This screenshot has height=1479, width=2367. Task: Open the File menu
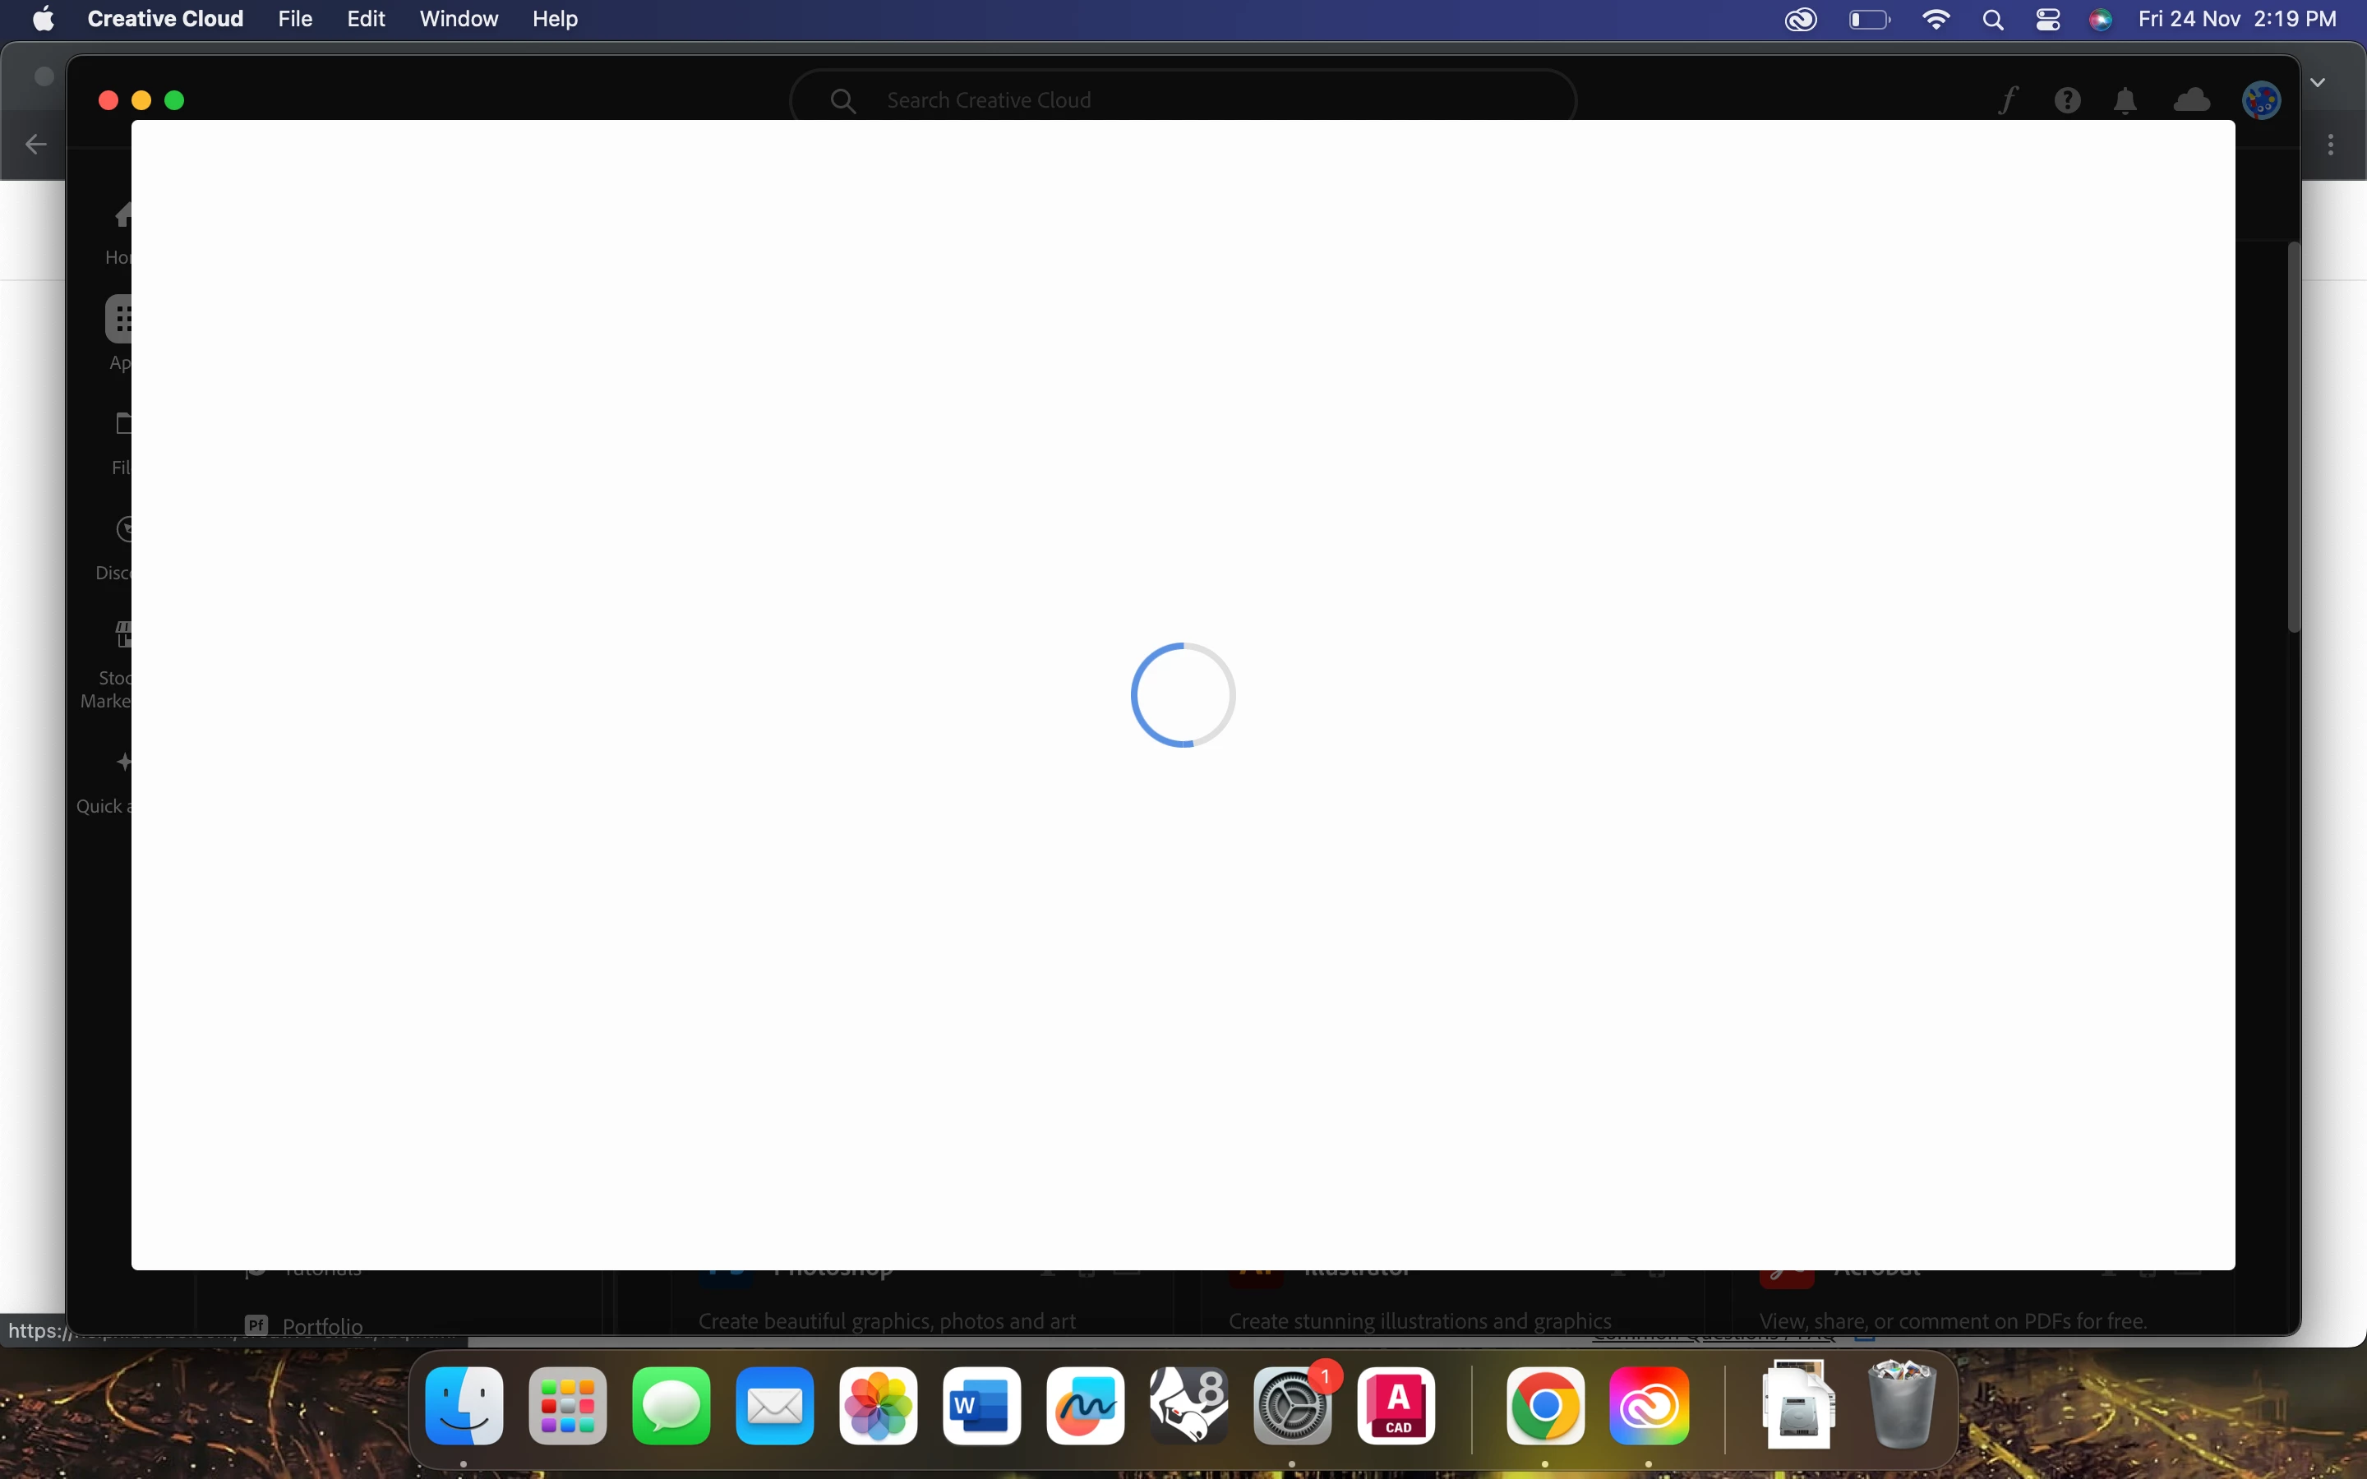click(x=294, y=19)
